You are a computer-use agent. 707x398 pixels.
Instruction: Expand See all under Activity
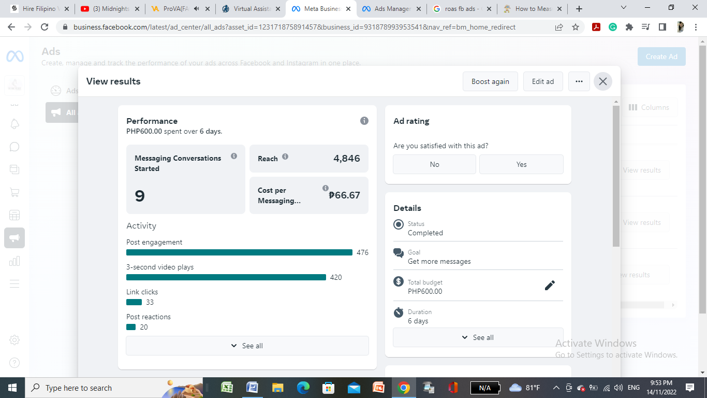coord(247,346)
